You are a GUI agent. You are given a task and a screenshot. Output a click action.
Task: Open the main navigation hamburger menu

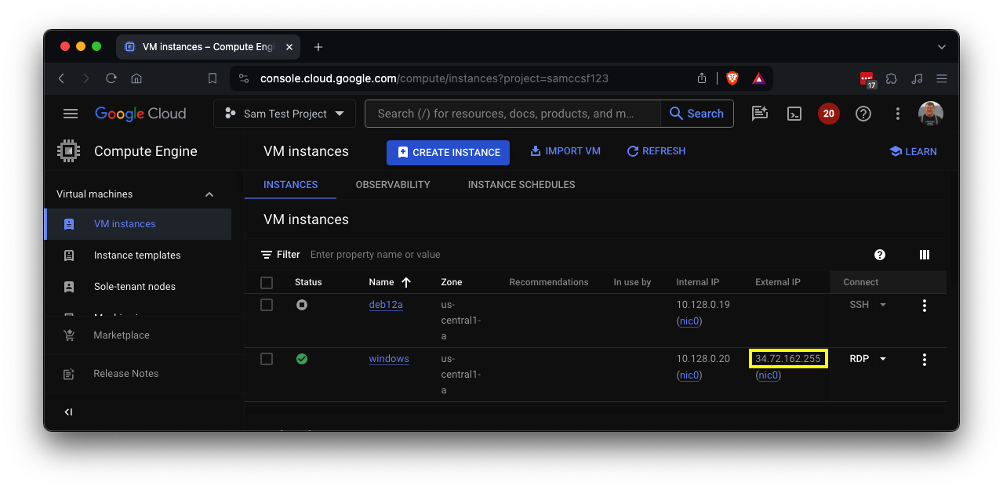point(71,114)
